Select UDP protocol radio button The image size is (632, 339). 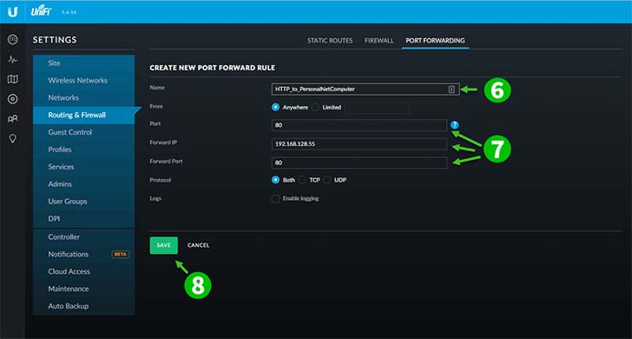click(327, 180)
